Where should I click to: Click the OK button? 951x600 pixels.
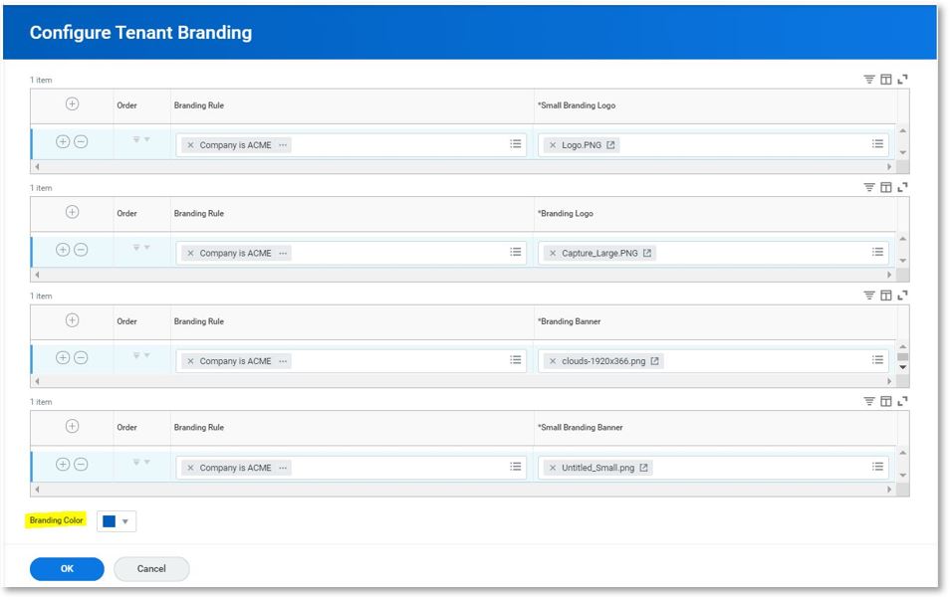point(65,568)
